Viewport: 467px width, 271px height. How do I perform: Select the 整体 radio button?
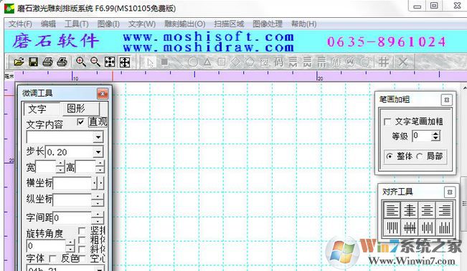pos(390,156)
